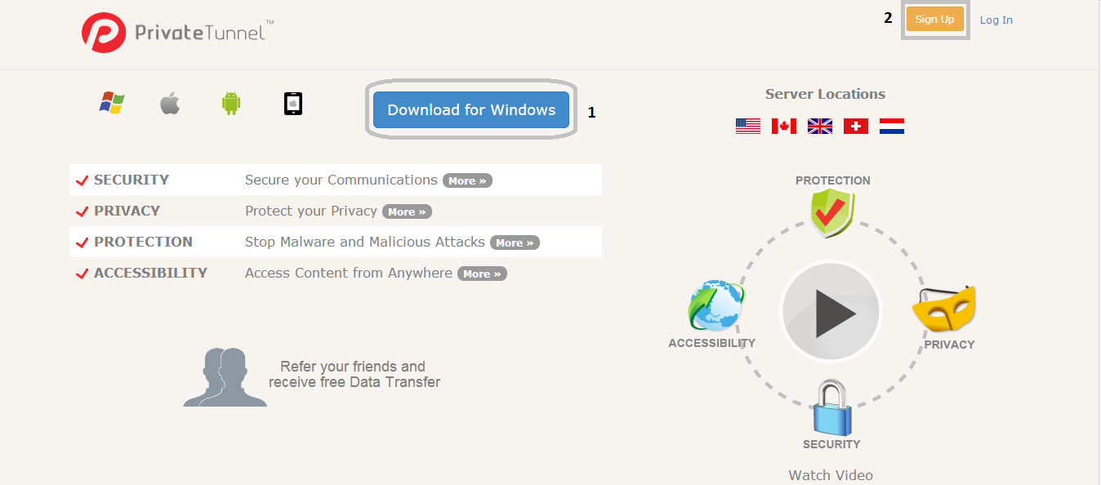
Task: Click the Switzerland flag
Action: point(856,126)
